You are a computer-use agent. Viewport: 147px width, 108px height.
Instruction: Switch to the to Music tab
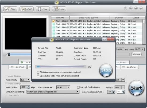pos(122,62)
